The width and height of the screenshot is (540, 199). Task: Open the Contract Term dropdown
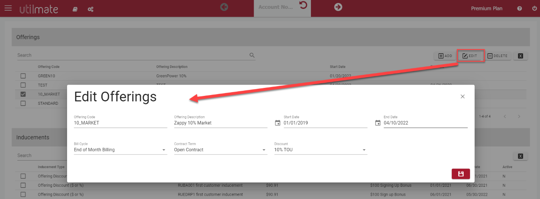pos(264,150)
